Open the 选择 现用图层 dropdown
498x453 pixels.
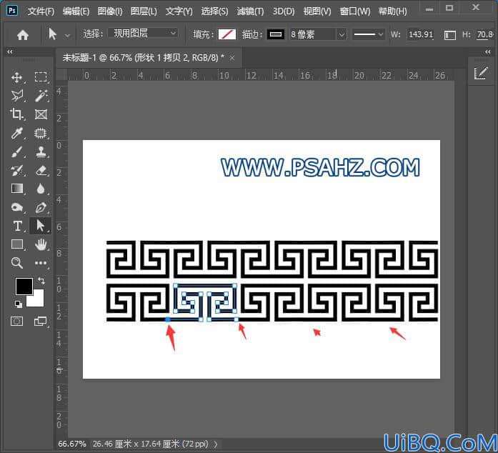click(x=143, y=33)
